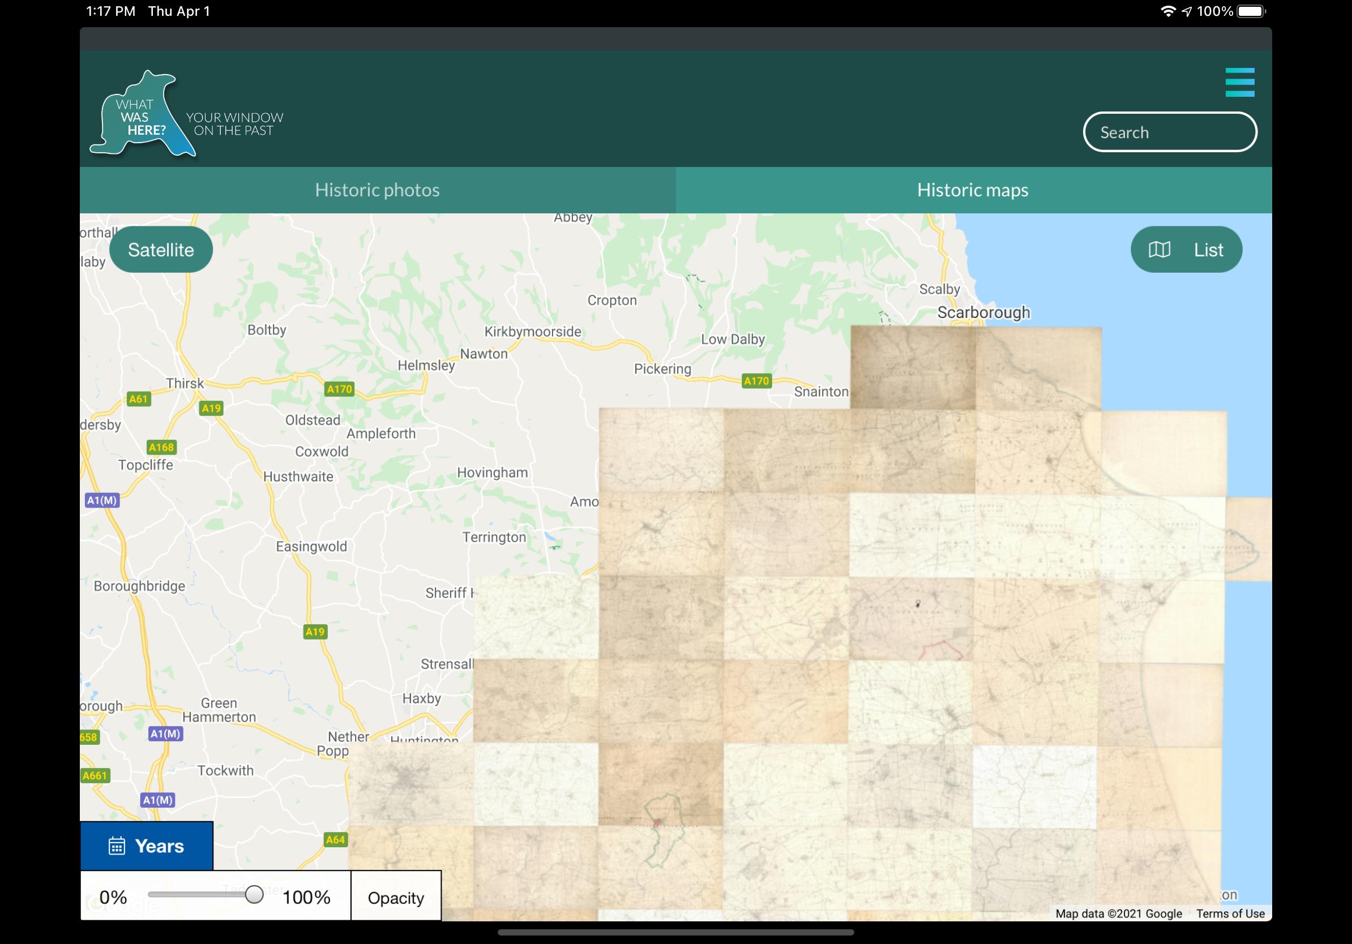Click the Low Dalby map label
The width and height of the screenshot is (1352, 944).
pyautogui.click(x=733, y=340)
